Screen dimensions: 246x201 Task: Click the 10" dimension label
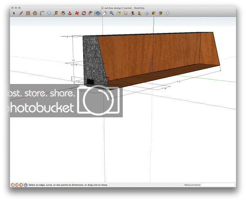[74, 60]
